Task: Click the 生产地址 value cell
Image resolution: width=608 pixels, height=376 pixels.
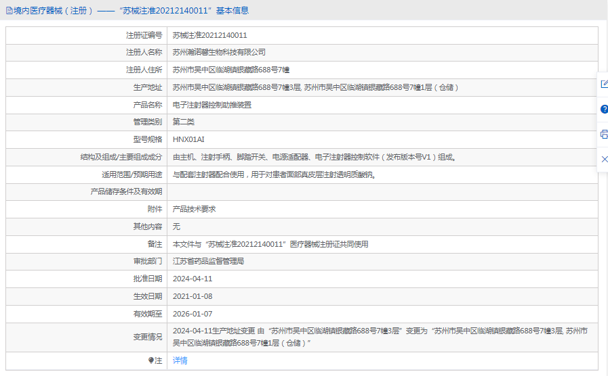Action: (x=382, y=87)
